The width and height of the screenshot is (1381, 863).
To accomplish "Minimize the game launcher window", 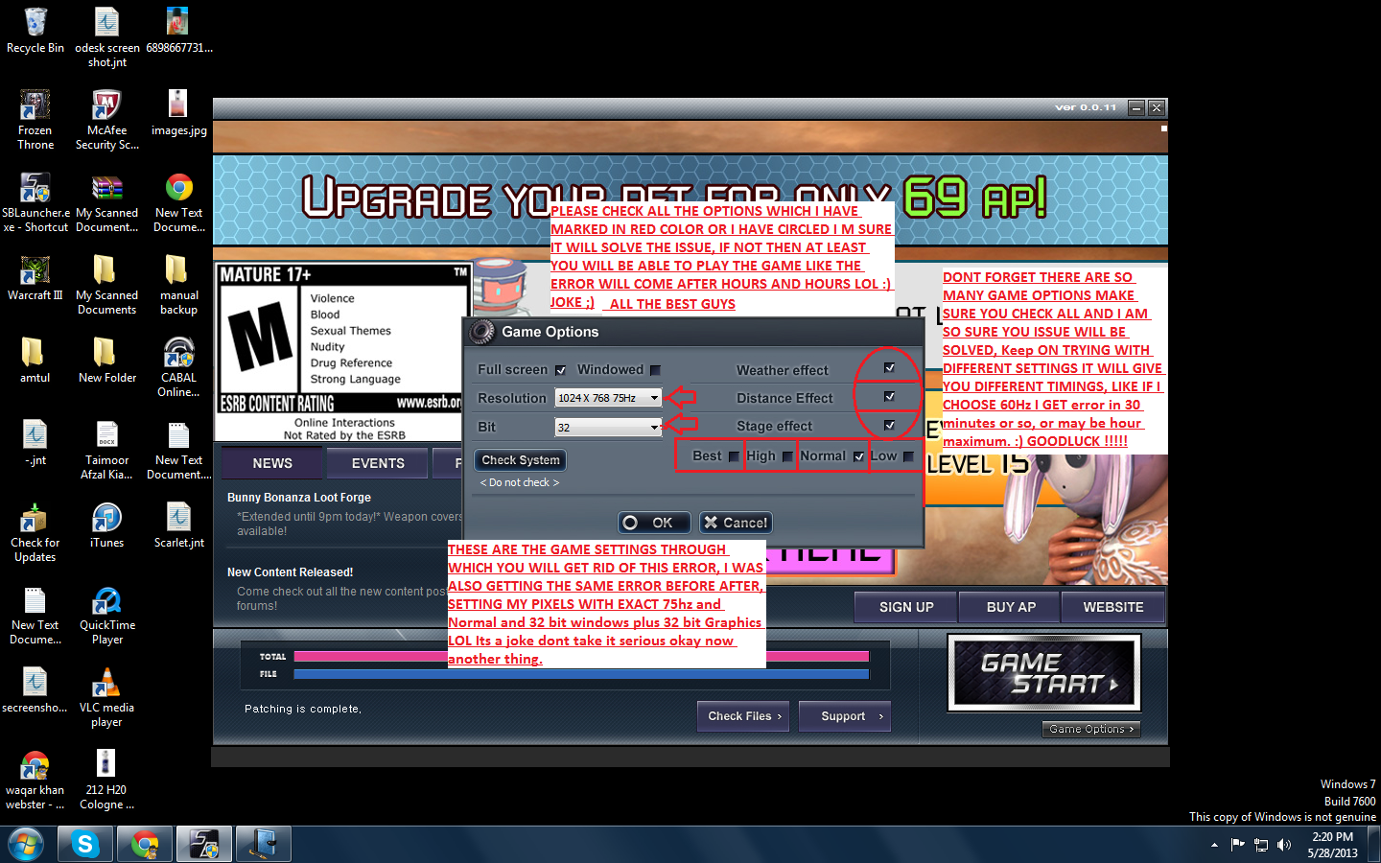I will pos(1136,107).
